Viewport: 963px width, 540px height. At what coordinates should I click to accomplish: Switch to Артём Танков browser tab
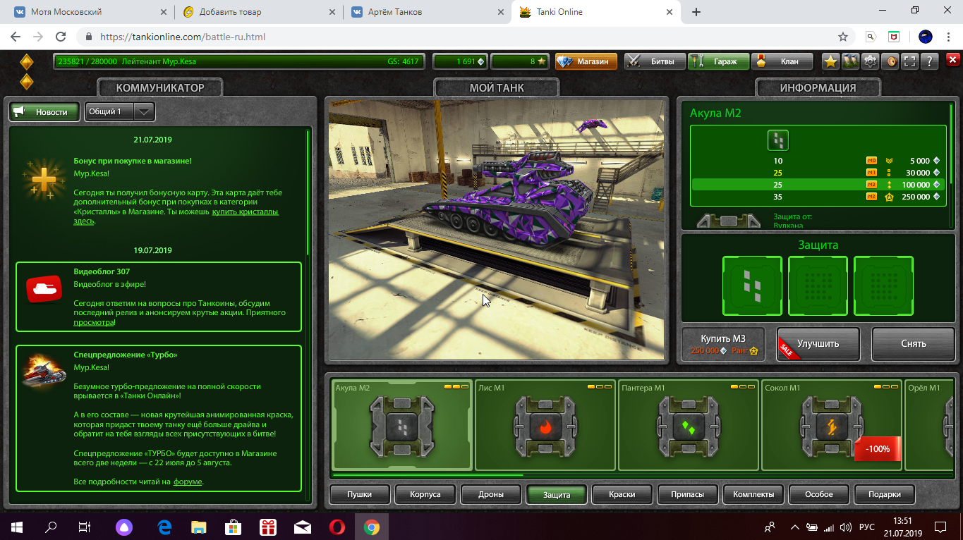point(426,12)
